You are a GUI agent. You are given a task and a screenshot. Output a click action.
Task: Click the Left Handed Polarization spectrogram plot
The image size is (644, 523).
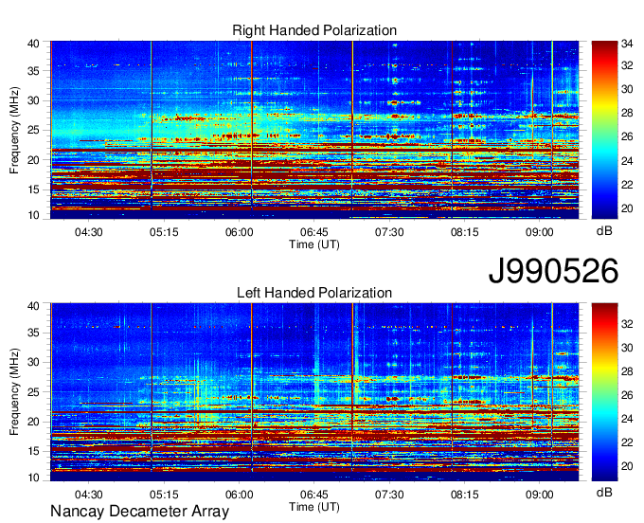pos(314,392)
